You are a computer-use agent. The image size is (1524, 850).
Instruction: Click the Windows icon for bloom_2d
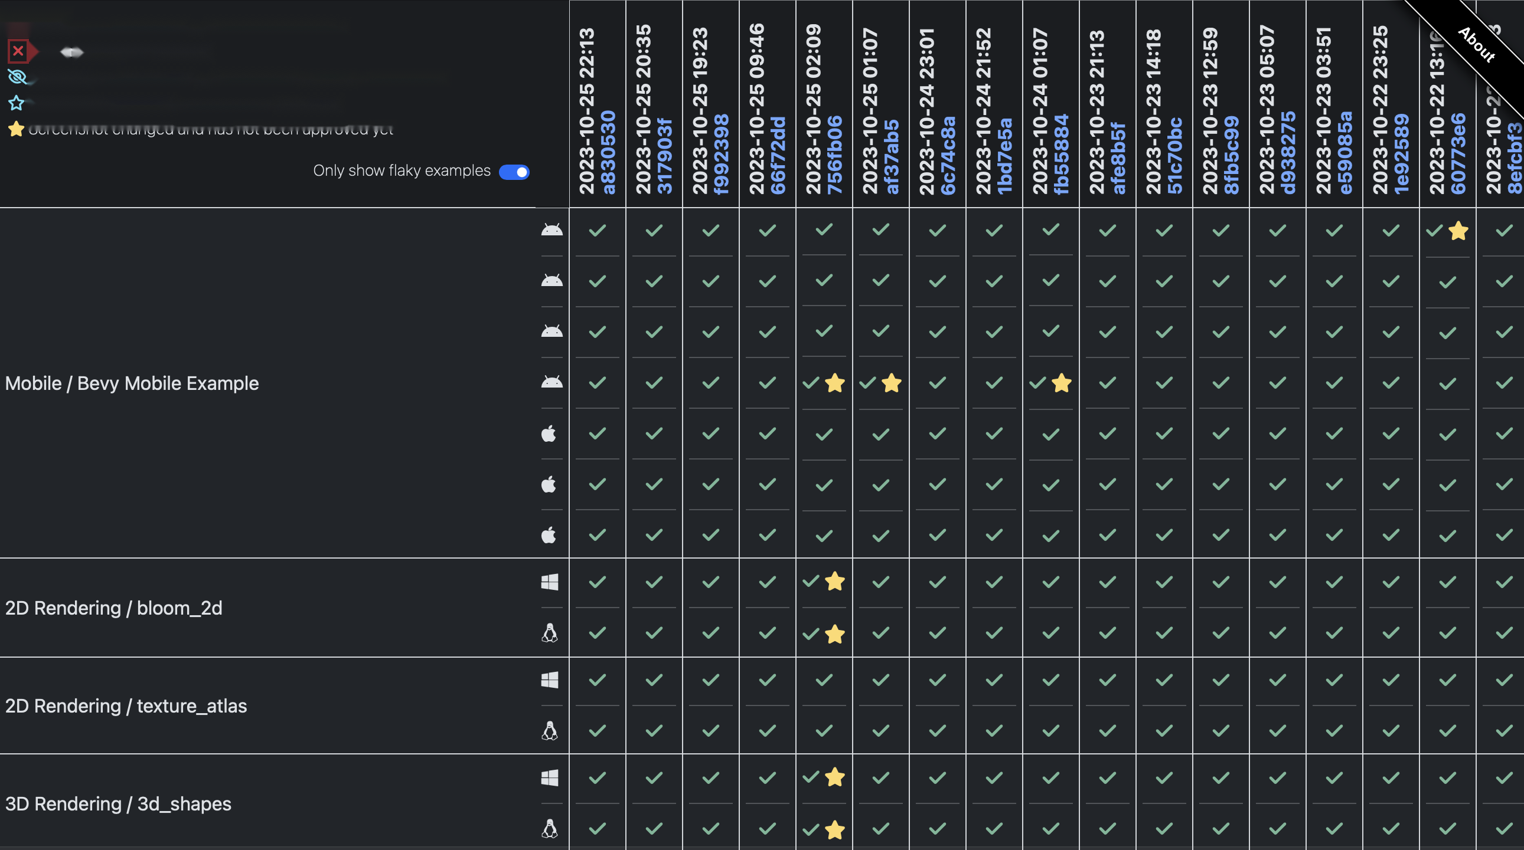click(x=550, y=582)
